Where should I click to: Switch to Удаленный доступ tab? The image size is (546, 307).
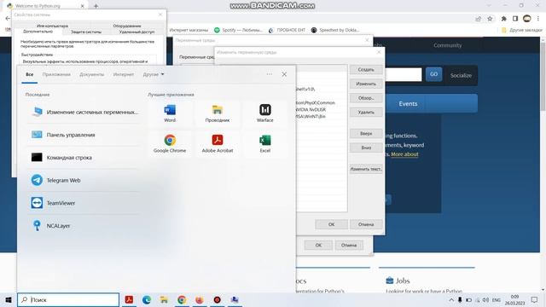click(x=136, y=32)
